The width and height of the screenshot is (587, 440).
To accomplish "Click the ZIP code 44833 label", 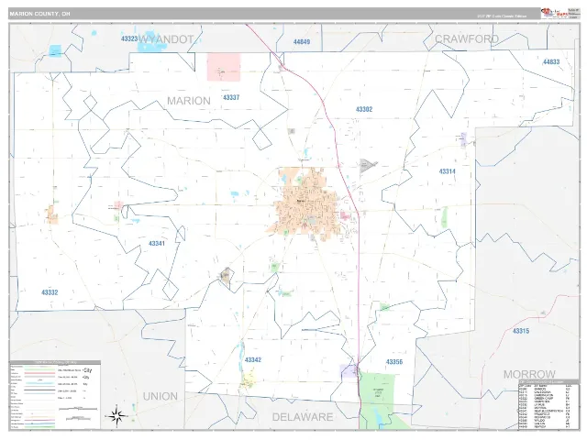I will (551, 61).
